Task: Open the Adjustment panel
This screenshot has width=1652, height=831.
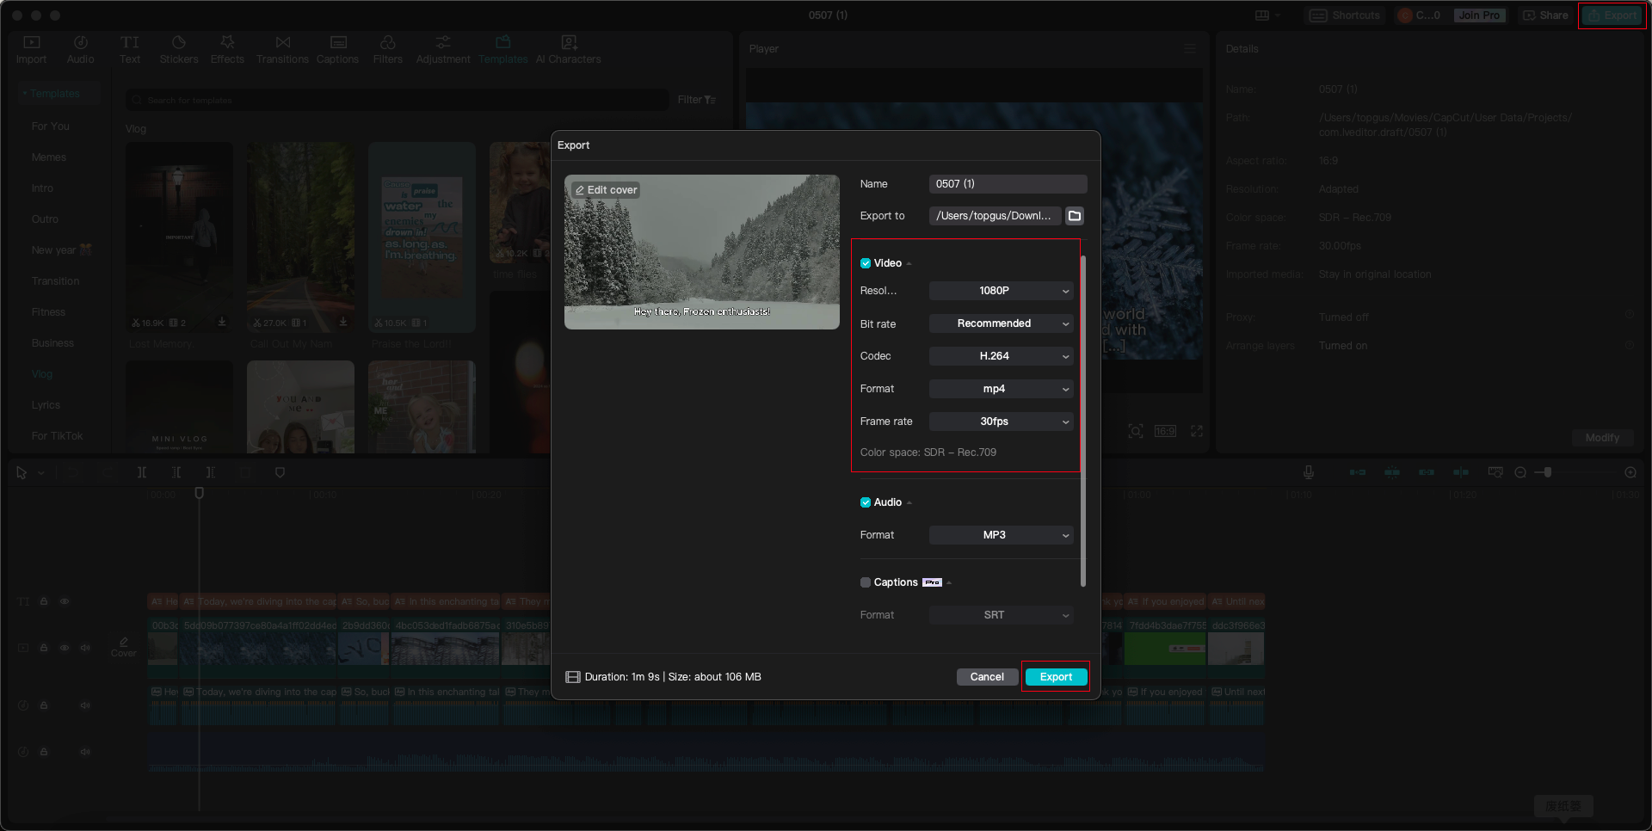Action: pos(443,48)
